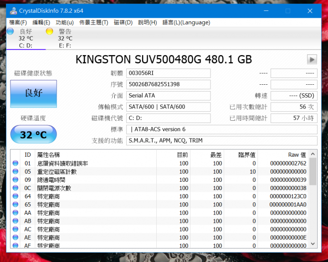Click the 目前 column header

174,155
